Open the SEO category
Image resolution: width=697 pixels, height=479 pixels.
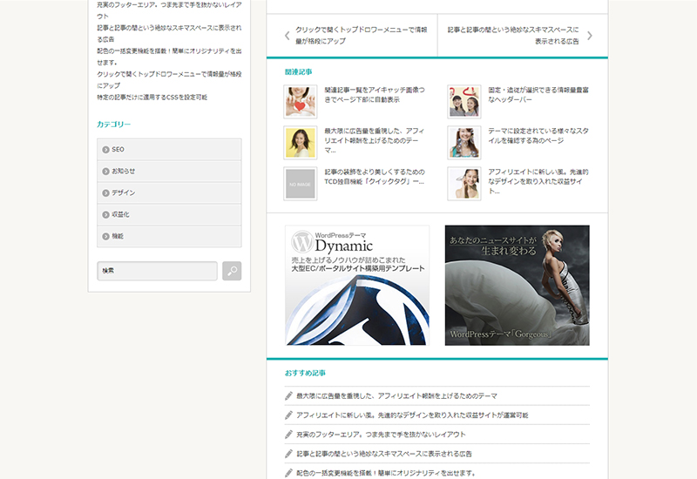tap(169, 150)
